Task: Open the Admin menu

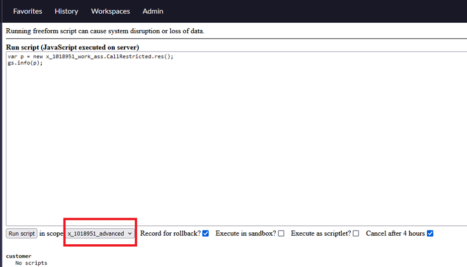Action: pyautogui.click(x=153, y=11)
